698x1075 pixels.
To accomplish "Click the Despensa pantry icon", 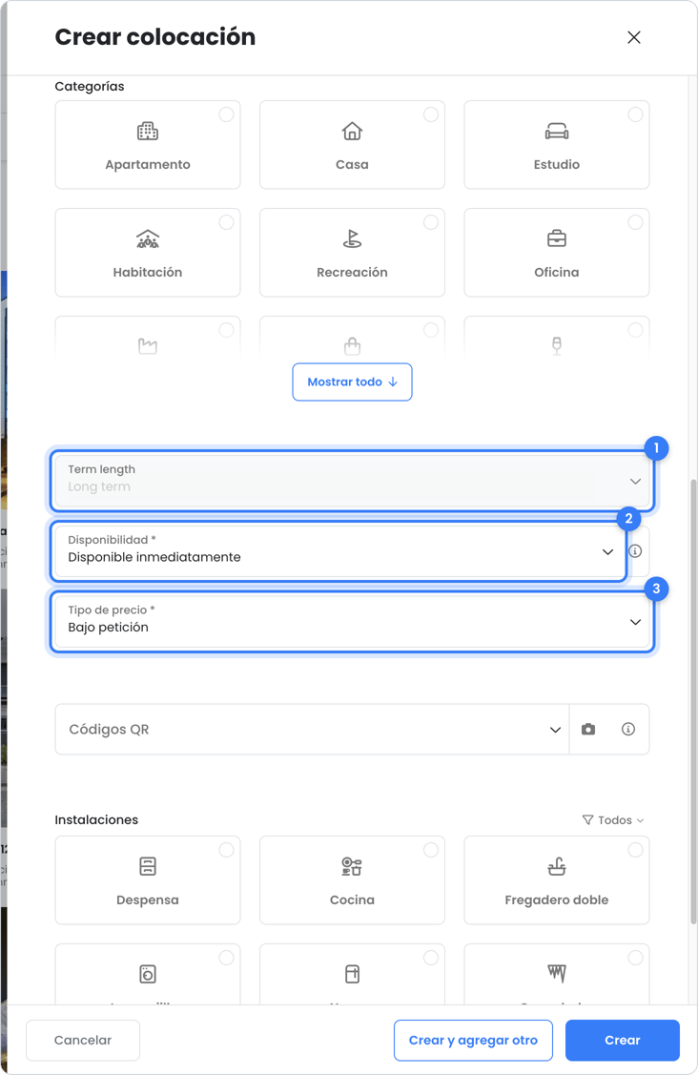I will [x=148, y=866].
